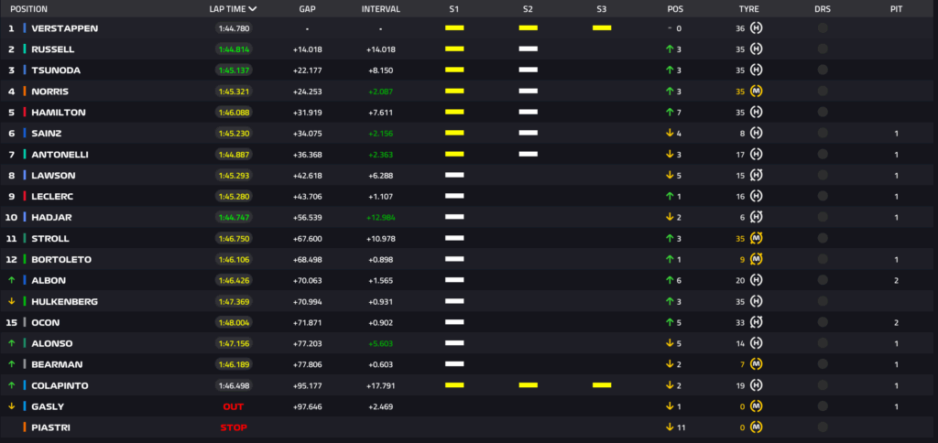The image size is (938, 443).
Task: Click Norris's orange team color bar
Action: [x=25, y=92]
